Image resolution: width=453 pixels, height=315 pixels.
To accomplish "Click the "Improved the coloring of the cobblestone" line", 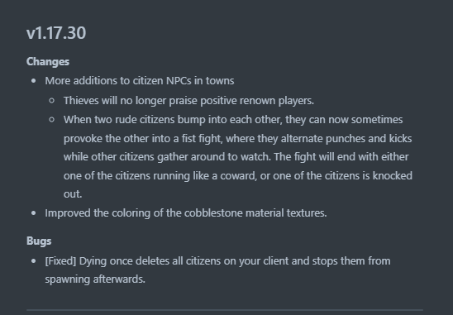I will 186,213.
